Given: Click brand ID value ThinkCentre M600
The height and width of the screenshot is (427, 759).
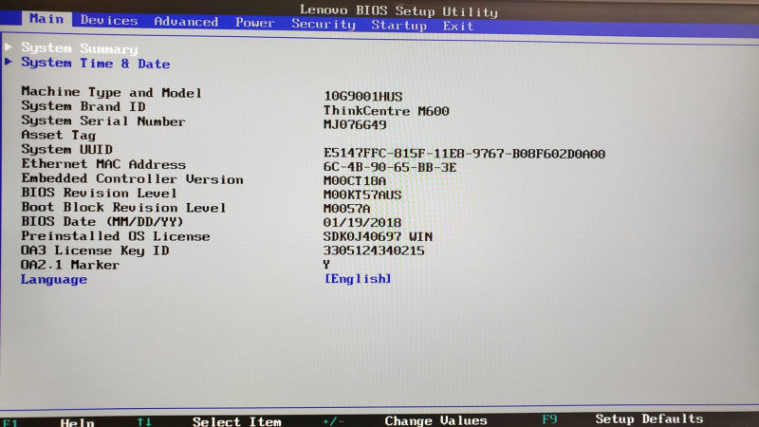Looking at the screenshot, I should pyautogui.click(x=386, y=111).
